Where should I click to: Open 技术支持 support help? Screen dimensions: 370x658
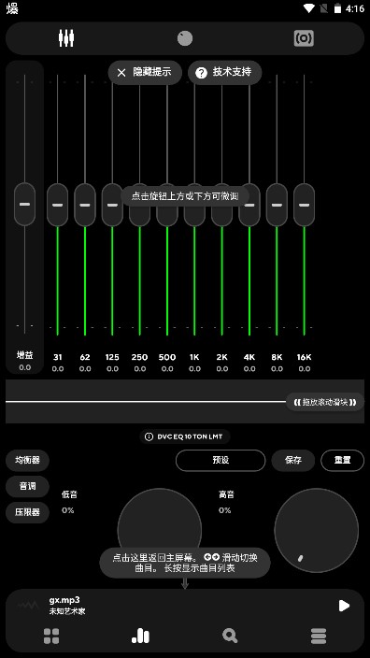pos(225,73)
